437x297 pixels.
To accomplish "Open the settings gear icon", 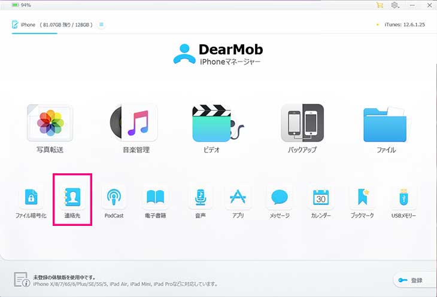I will pyautogui.click(x=394, y=5).
